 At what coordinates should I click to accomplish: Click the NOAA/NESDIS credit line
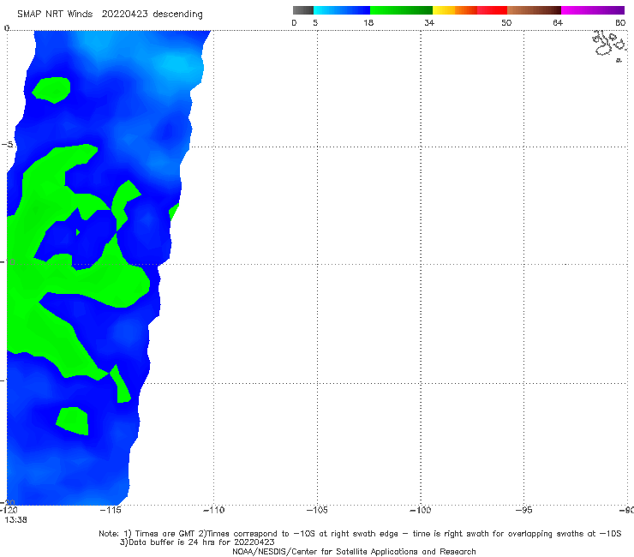[354, 551]
